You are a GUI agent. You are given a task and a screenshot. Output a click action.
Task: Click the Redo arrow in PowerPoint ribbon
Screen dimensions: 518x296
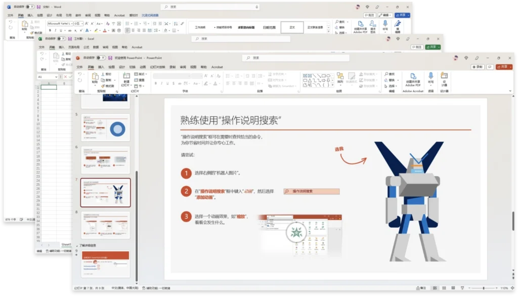click(79, 80)
